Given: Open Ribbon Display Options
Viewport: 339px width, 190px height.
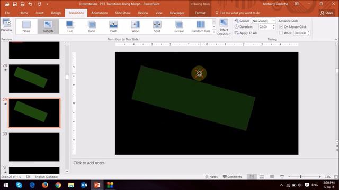Looking at the screenshot, I should tap(297, 4).
